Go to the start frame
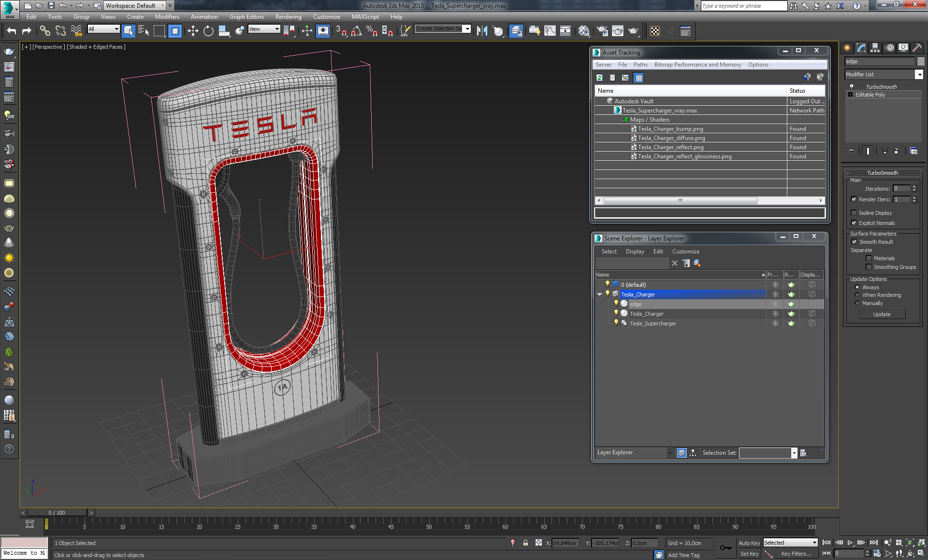 [x=826, y=543]
